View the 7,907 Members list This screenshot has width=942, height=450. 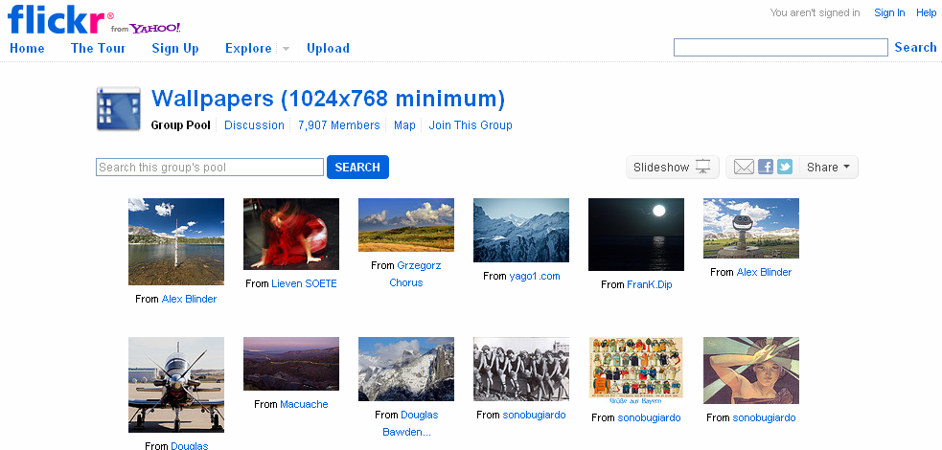click(339, 125)
